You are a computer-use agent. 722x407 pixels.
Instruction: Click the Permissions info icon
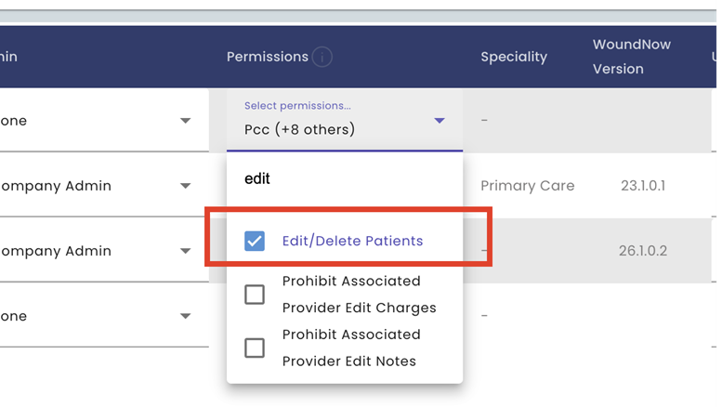(322, 57)
